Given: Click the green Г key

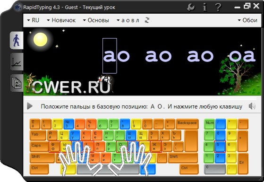Looking at the screenshot, I should click(119, 135).
